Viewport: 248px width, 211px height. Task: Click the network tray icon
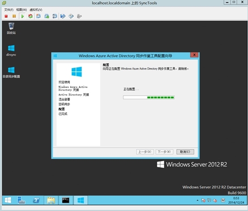[209, 200]
